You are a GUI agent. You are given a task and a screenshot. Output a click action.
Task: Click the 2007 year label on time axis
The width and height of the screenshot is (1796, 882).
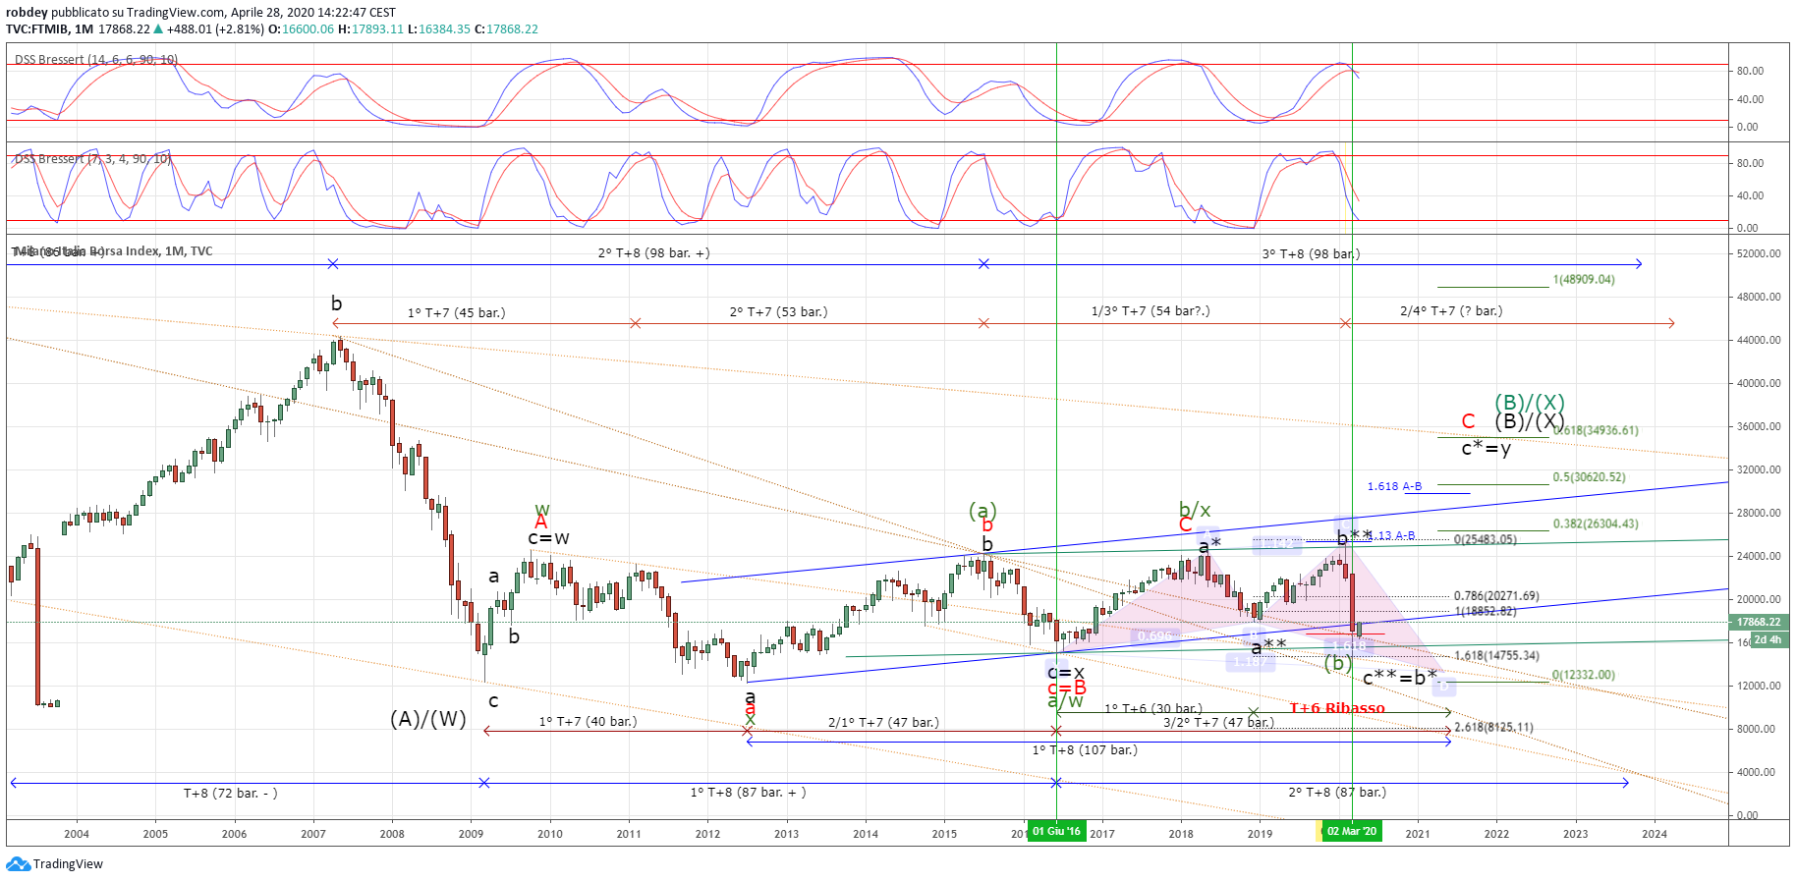pos(312,834)
